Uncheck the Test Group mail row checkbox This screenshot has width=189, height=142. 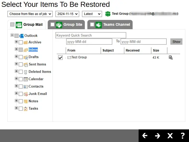(x=60, y=58)
